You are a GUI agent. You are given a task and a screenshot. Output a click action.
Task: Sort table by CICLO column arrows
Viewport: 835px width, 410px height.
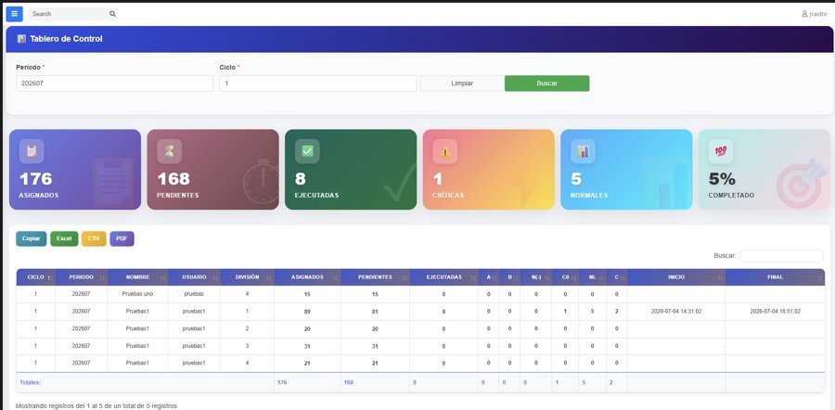pyautogui.click(x=49, y=277)
